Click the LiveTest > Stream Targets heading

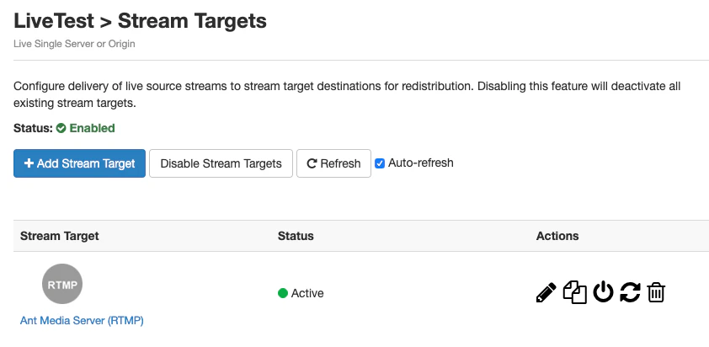tap(140, 21)
